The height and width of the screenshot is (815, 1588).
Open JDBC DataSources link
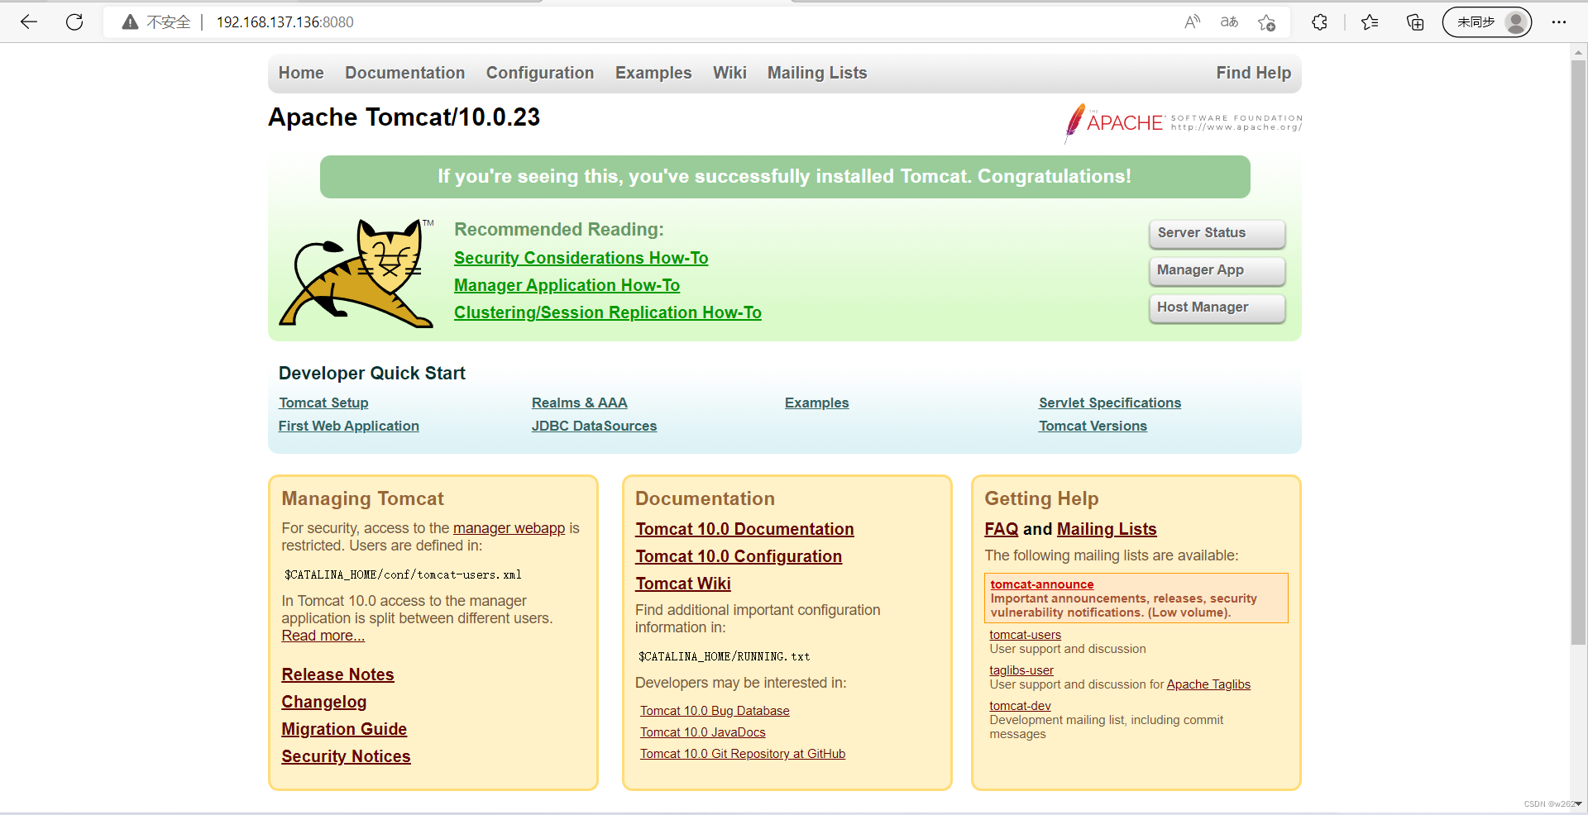[x=594, y=426]
